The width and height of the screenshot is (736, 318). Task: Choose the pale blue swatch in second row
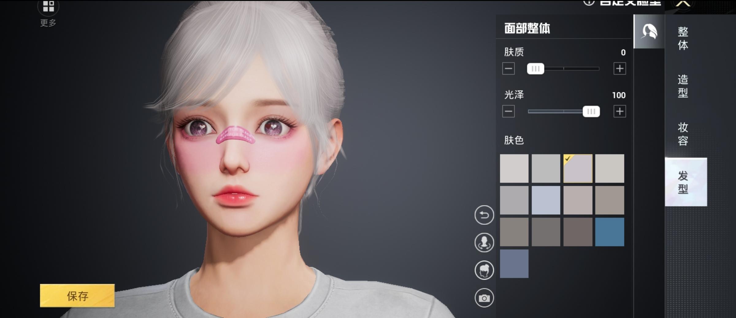coord(546,200)
